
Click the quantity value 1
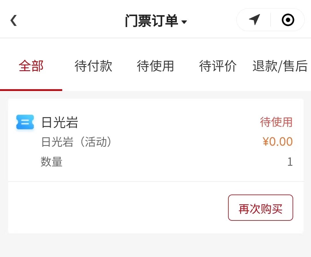tap(290, 162)
